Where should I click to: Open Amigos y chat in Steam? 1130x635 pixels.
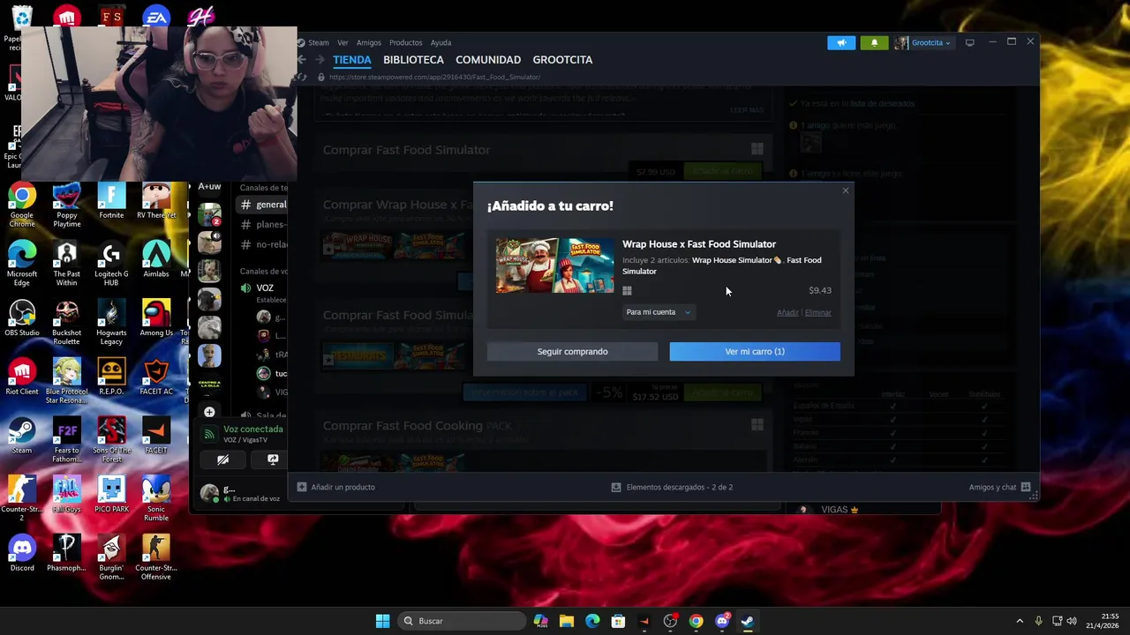tap(999, 487)
